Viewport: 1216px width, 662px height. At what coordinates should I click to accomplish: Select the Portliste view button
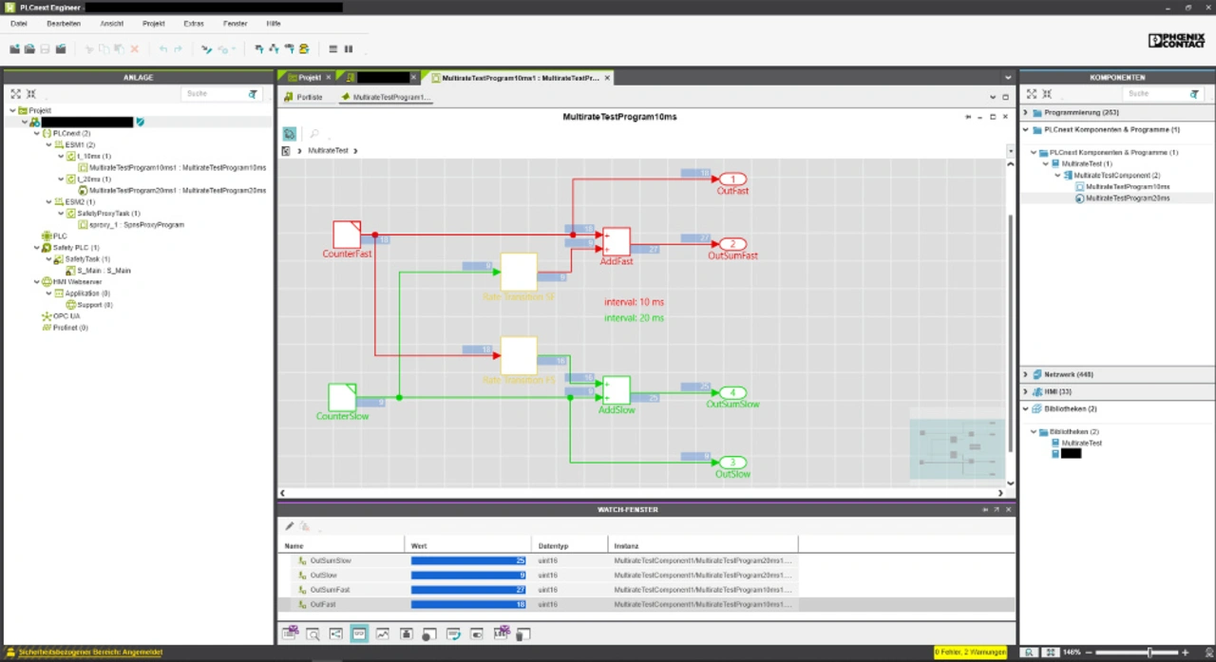[x=305, y=97]
